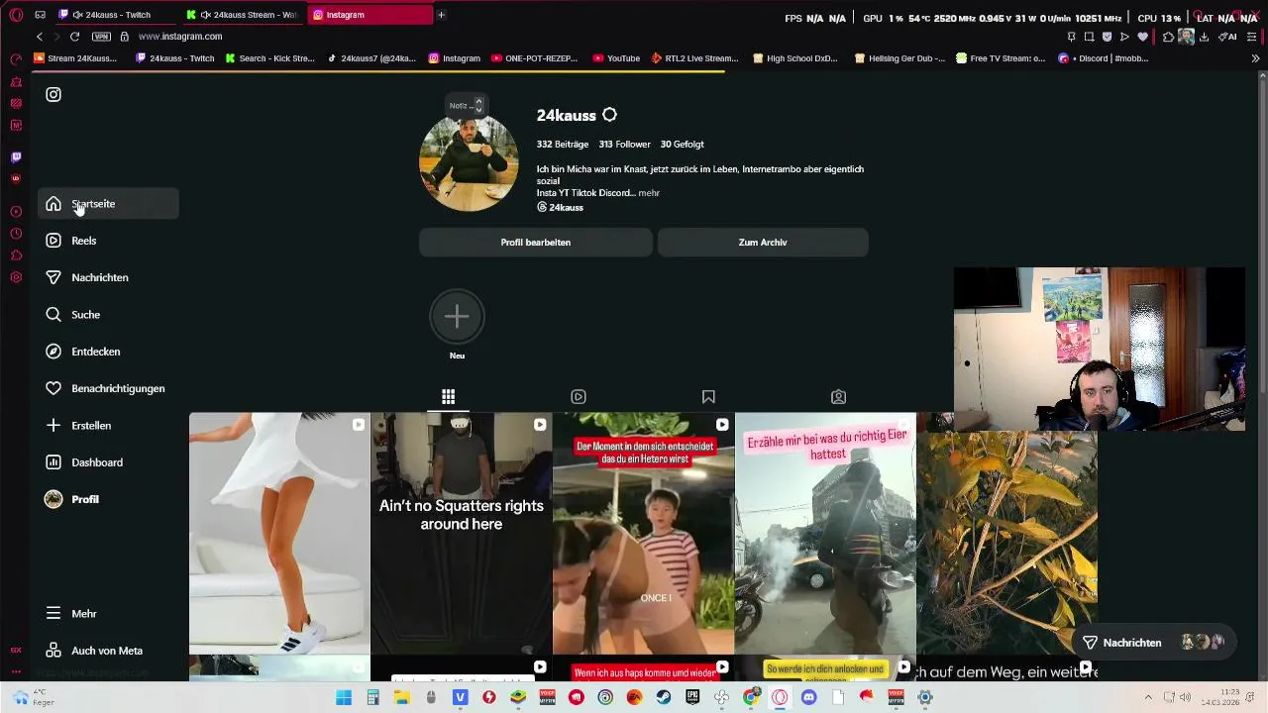
Task: Open Discord from taskbar
Action: pos(808,697)
